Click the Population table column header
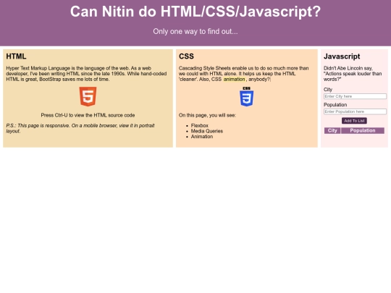 click(x=363, y=130)
